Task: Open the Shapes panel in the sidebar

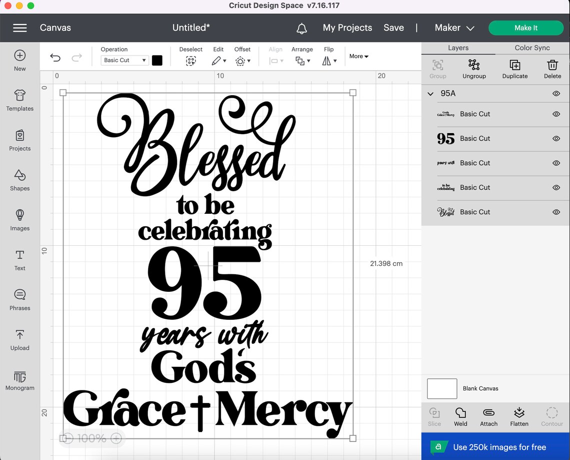Action: tap(19, 180)
